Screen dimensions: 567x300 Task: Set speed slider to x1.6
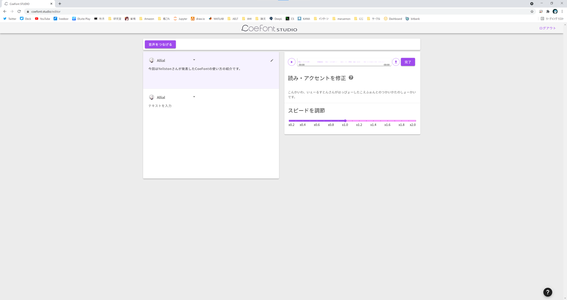(387, 121)
